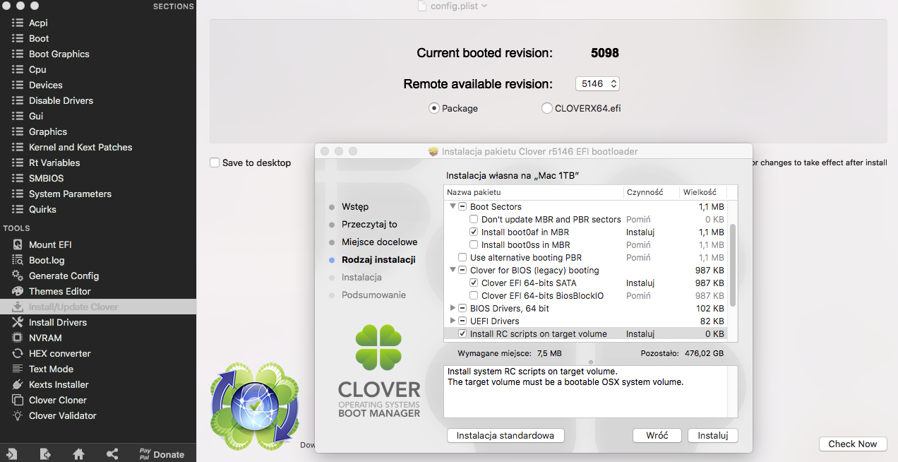Open Disable Drivers section
The width and height of the screenshot is (898, 462).
pyautogui.click(x=61, y=100)
